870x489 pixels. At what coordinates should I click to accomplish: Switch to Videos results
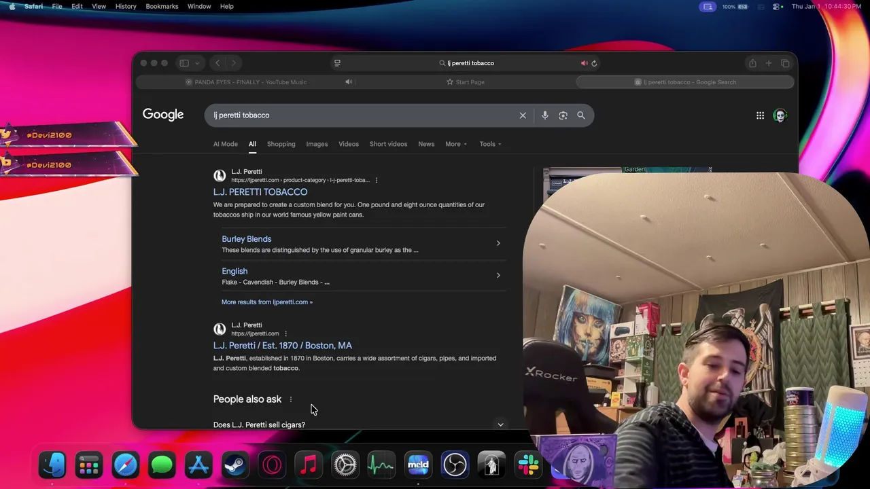pos(349,144)
